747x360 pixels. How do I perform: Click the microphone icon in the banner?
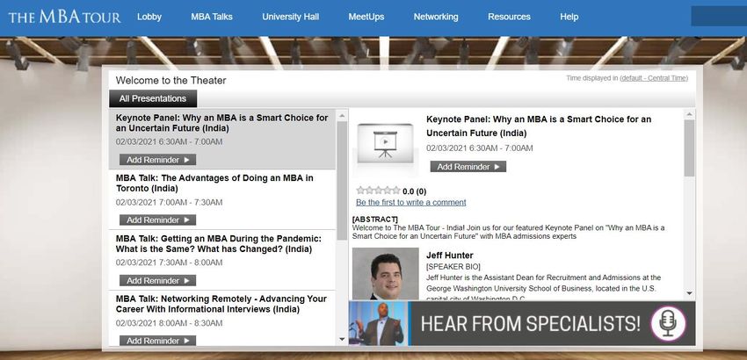669,323
